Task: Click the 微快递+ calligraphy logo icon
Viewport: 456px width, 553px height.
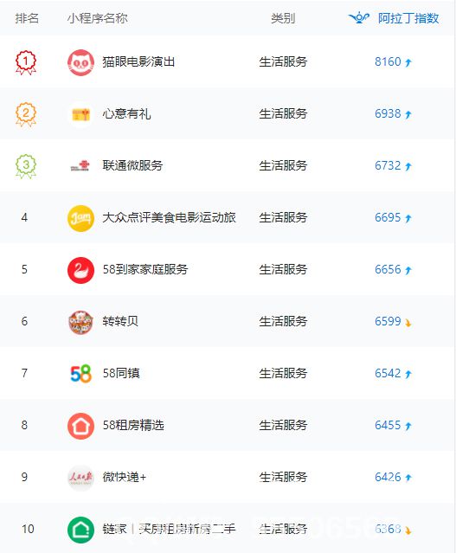Action: [x=80, y=478]
